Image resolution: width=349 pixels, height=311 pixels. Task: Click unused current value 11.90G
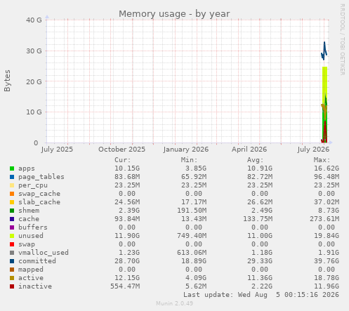point(127,236)
